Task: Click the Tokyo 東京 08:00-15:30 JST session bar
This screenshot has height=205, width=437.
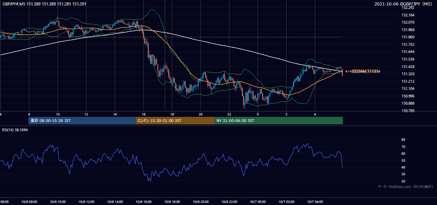Action: (x=82, y=121)
